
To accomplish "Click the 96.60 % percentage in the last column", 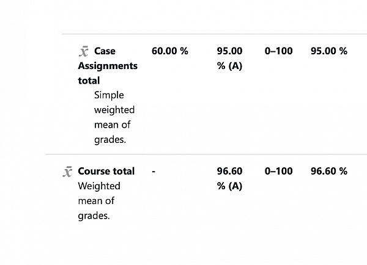I will coord(328,171).
